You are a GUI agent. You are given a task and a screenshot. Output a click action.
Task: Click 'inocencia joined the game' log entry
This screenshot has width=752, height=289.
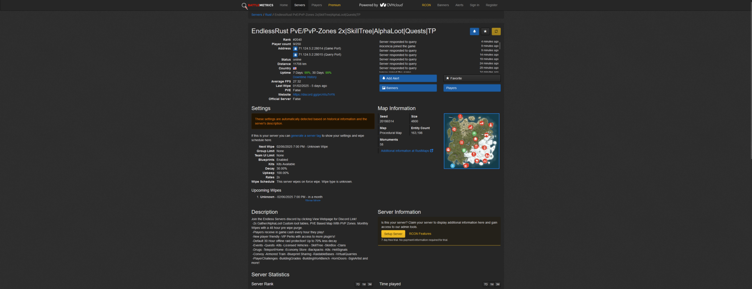coord(397,46)
